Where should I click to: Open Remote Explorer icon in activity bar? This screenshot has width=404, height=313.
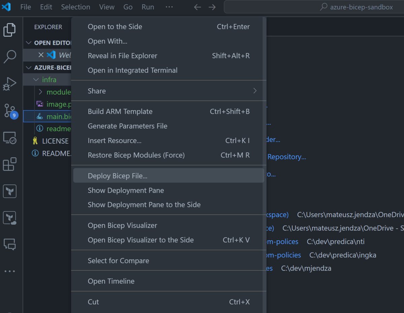[9, 138]
